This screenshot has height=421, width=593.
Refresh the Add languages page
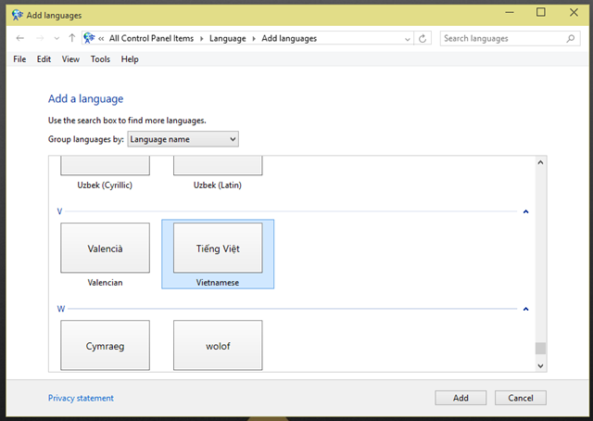(423, 38)
